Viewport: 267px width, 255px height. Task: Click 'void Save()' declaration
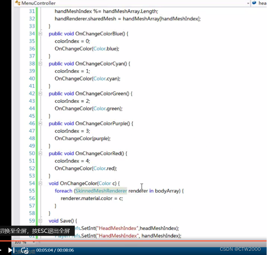point(61,221)
